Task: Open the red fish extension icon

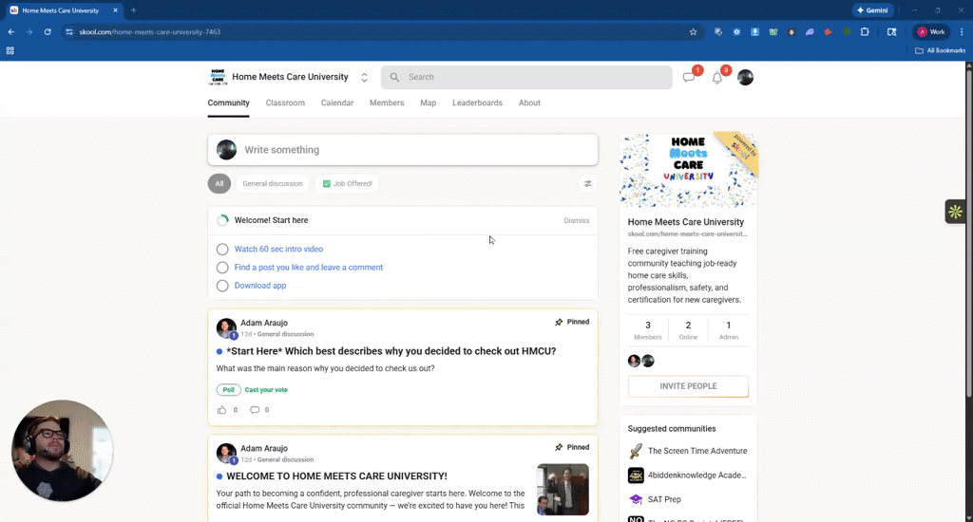Action: pos(828,32)
